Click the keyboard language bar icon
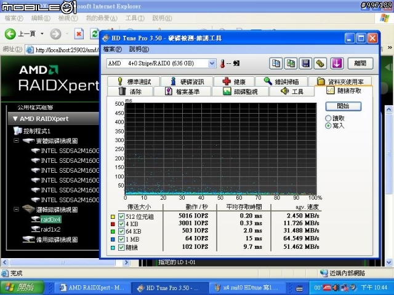Screen dimensions: 394x295 pyautogui.click(x=299, y=288)
